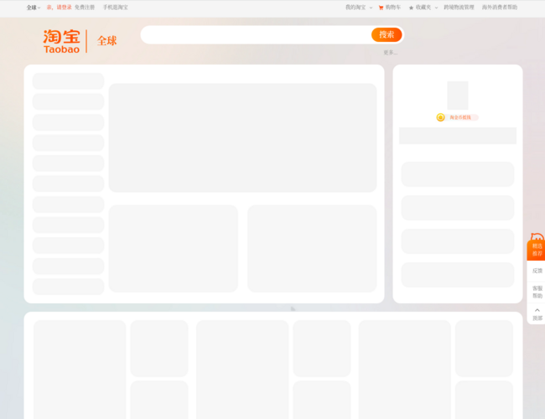Click the shopping cart icon
The height and width of the screenshot is (419, 545).
pos(381,8)
